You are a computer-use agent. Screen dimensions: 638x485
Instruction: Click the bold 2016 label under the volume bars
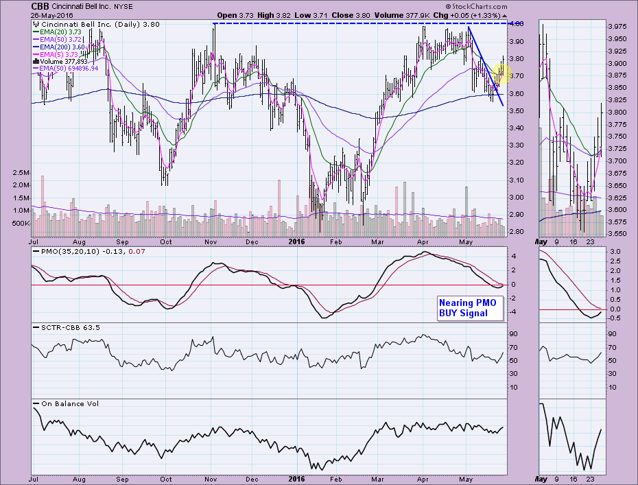tap(296, 241)
